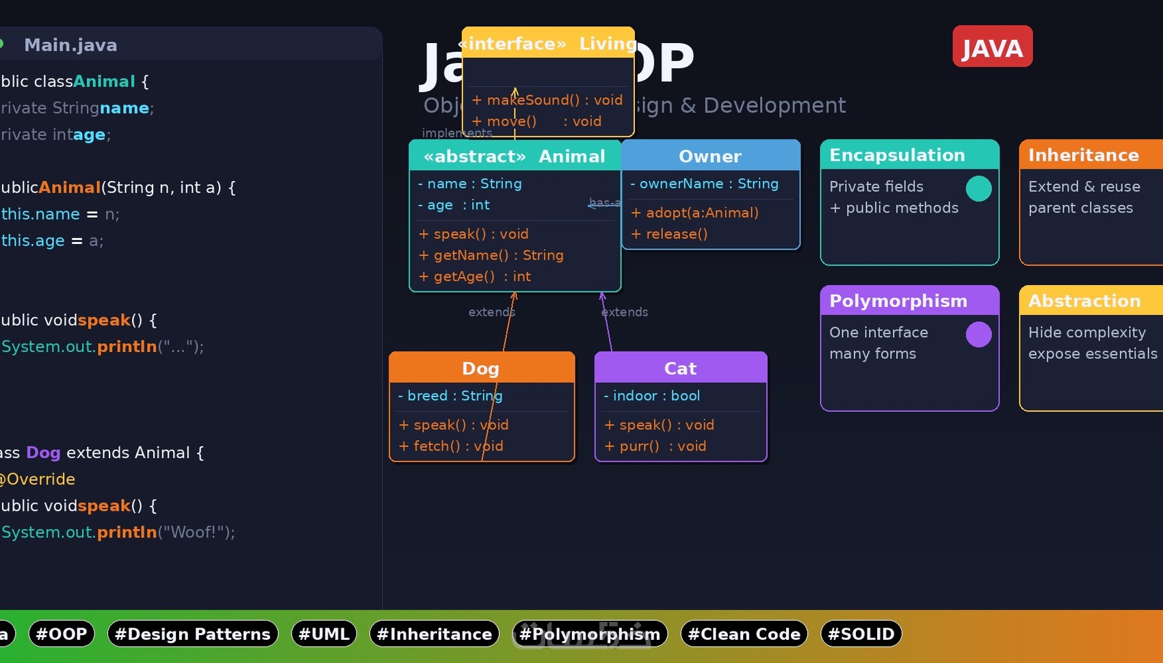Select "- ownerName : String" field in Owner

pos(705,183)
